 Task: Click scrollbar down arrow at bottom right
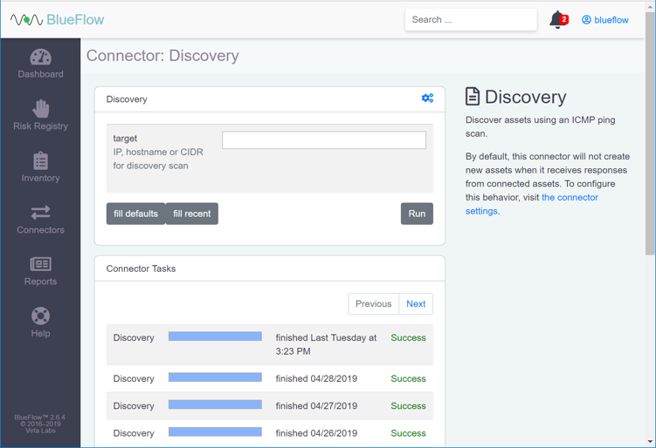(650, 442)
